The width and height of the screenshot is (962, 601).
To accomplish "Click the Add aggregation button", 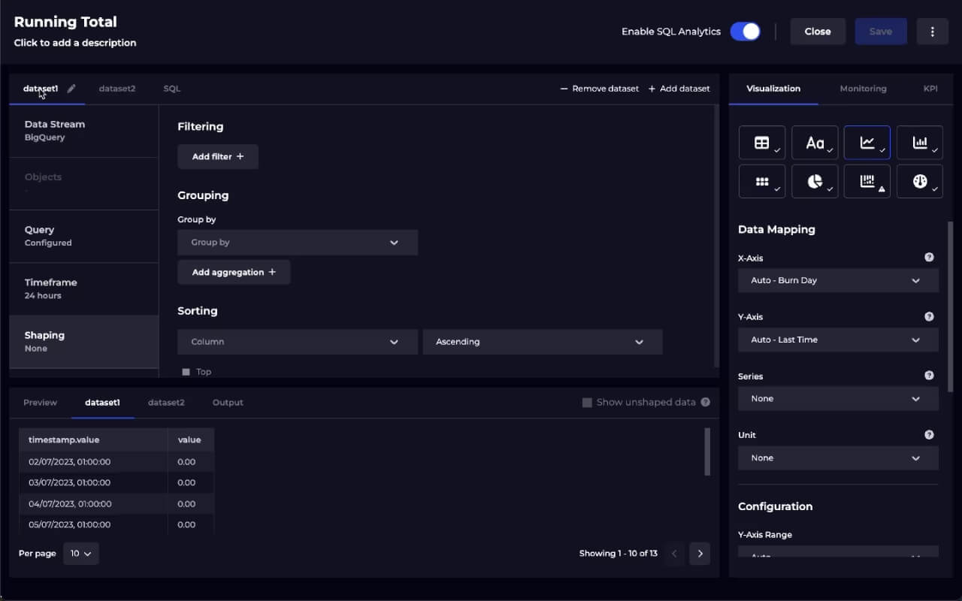I will tap(234, 272).
